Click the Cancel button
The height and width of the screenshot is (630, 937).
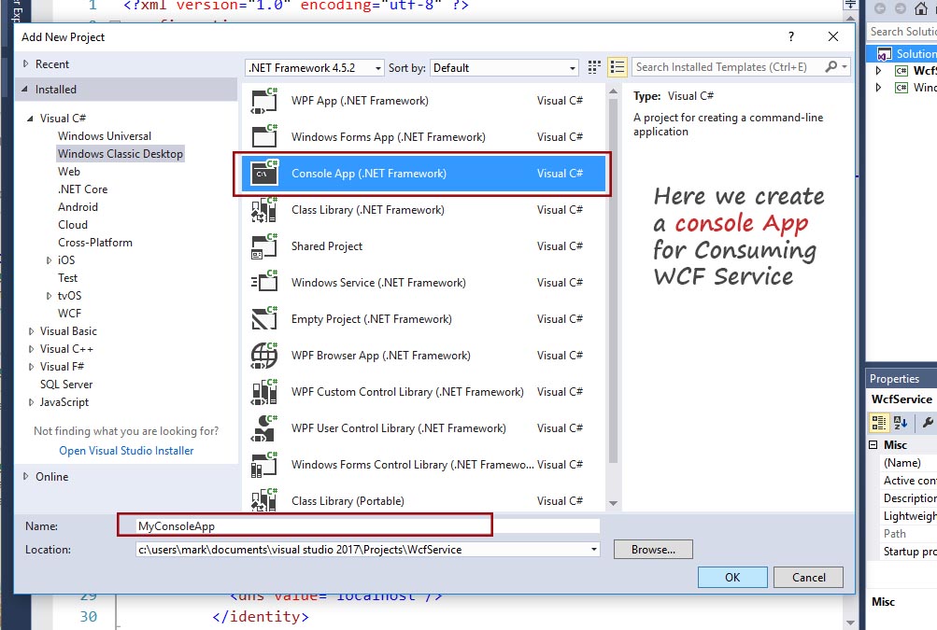(808, 578)
